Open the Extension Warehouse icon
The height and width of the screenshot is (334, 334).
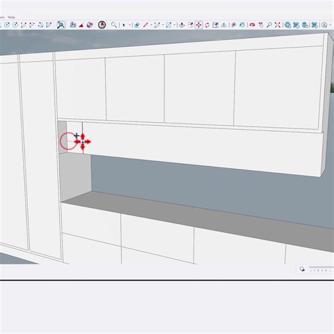(296, 25)
